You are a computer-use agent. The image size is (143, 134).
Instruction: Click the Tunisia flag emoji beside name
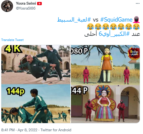coord(39,4)
